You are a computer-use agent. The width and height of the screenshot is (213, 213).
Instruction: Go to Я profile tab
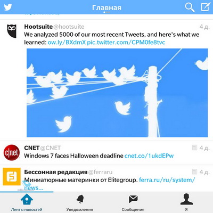(186, 202)
